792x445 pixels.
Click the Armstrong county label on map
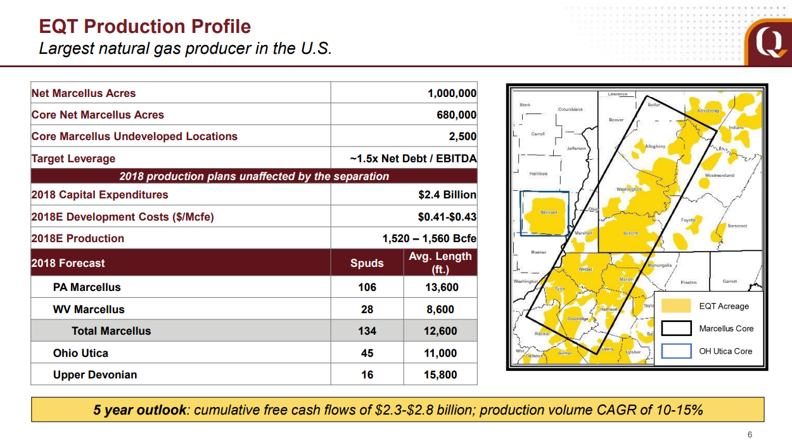click(708, 111)
